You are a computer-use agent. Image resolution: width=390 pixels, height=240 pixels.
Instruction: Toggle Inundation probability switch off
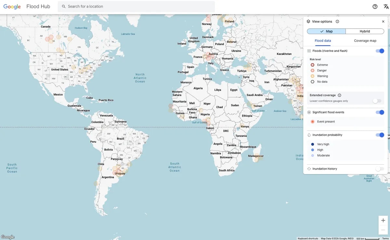click(x=380, y=135)
